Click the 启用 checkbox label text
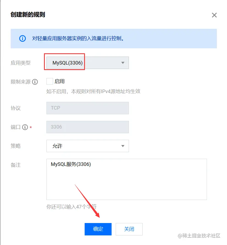The width and height of the screenshot is (227, 245). click(x=60, y=81)
